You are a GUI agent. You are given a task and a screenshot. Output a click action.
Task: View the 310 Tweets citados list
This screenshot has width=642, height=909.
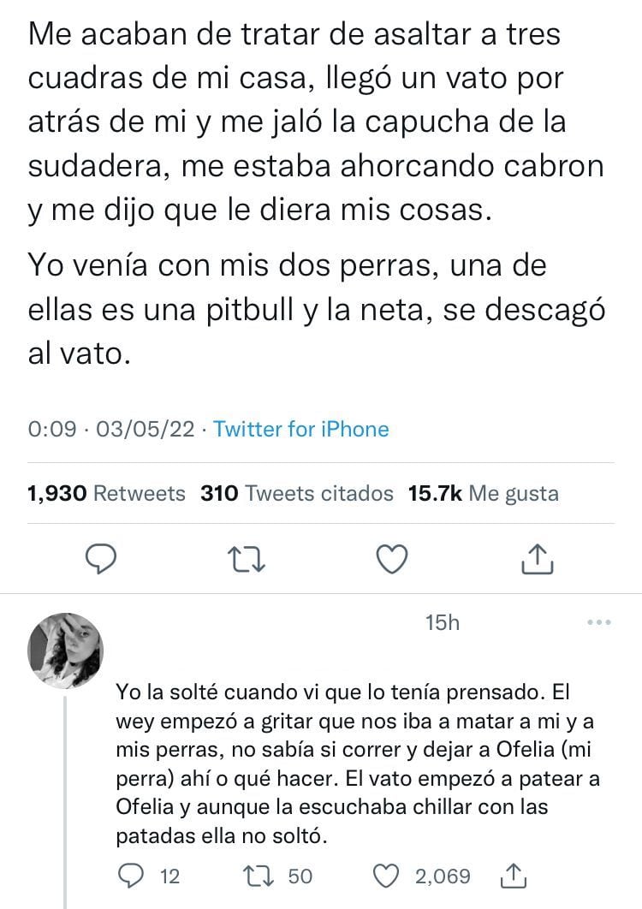tap(296, 494)
